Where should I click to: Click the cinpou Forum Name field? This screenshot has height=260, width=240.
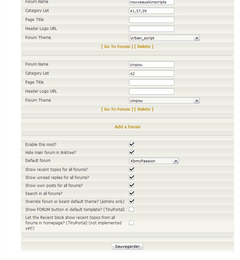tap(152, 65)
